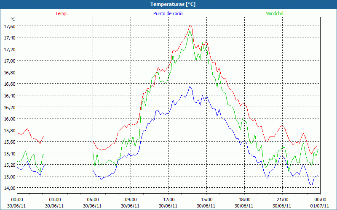
Task: Select the red Temp. legend label
Action: point(62,13)
